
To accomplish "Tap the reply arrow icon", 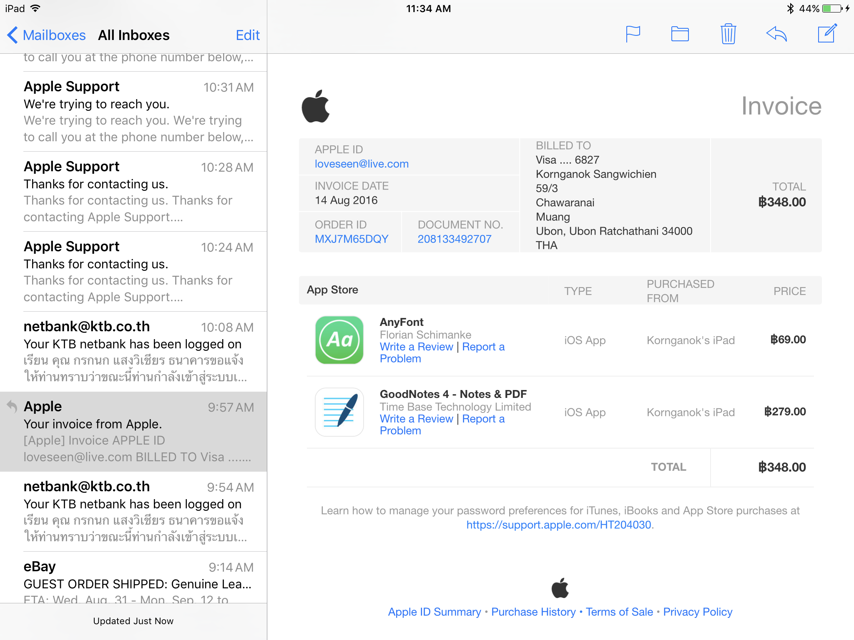I will (x=776, y=34).
